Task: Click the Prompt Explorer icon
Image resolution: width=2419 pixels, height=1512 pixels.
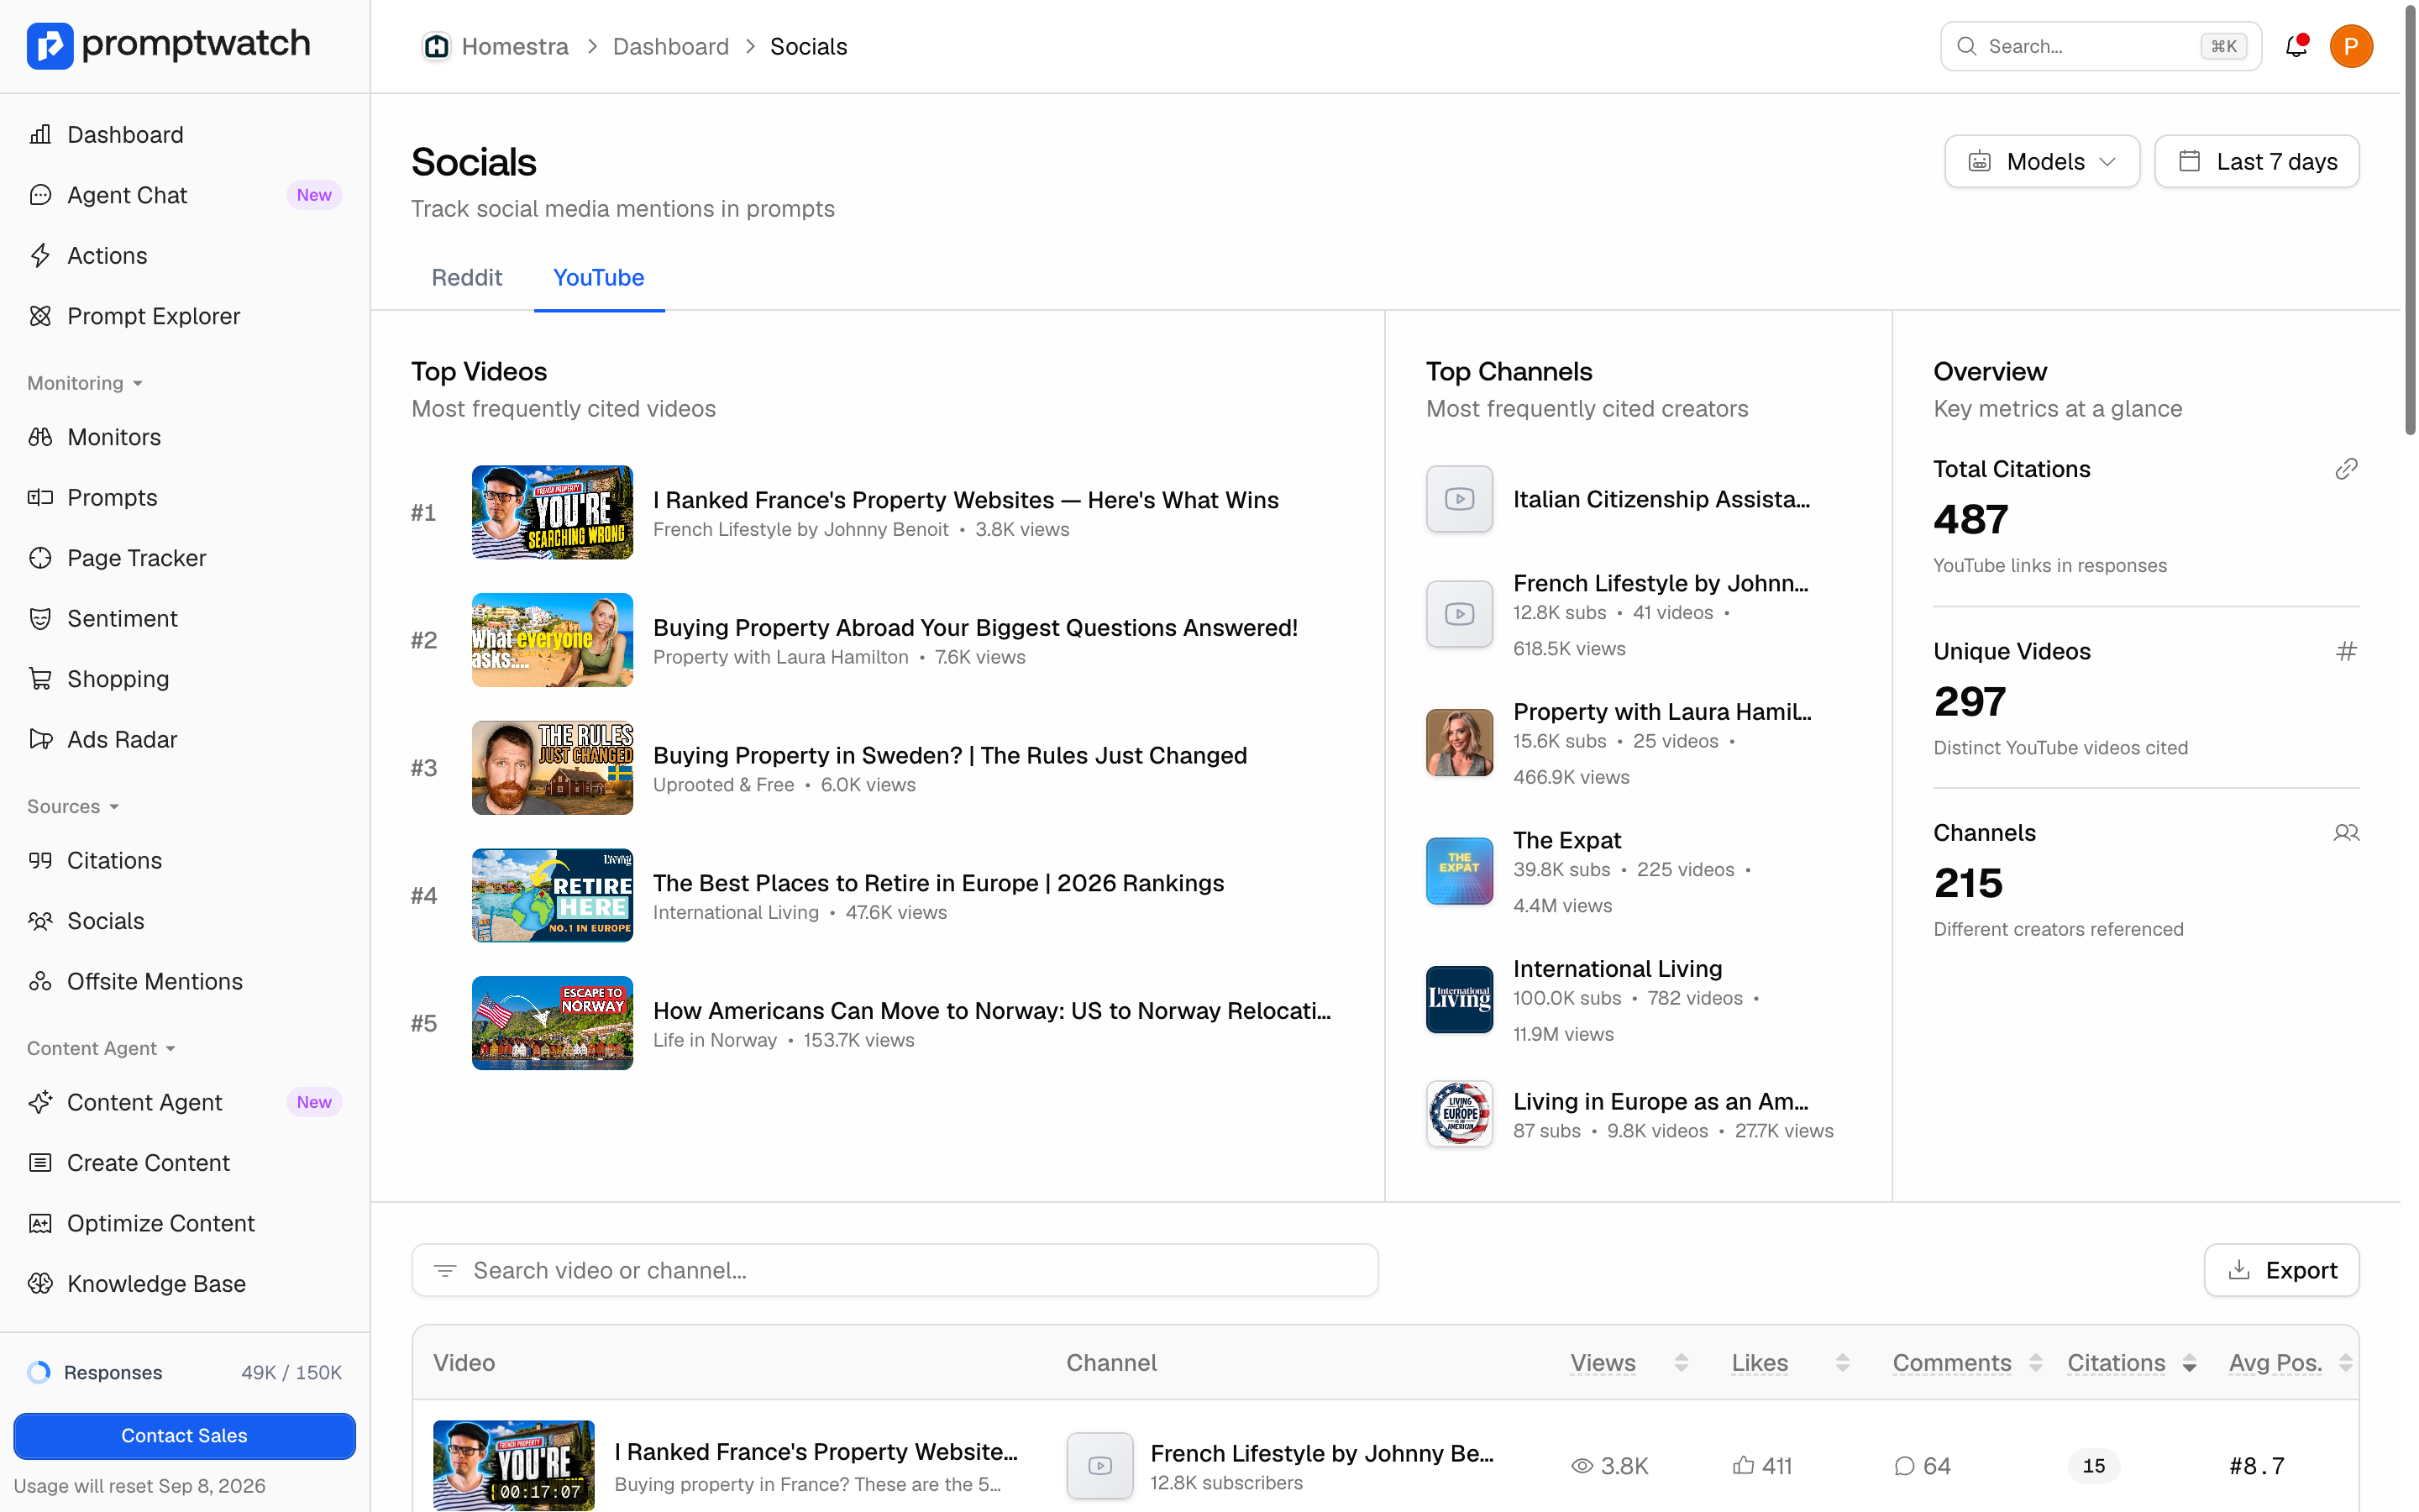Action: (x=41, y=316)
